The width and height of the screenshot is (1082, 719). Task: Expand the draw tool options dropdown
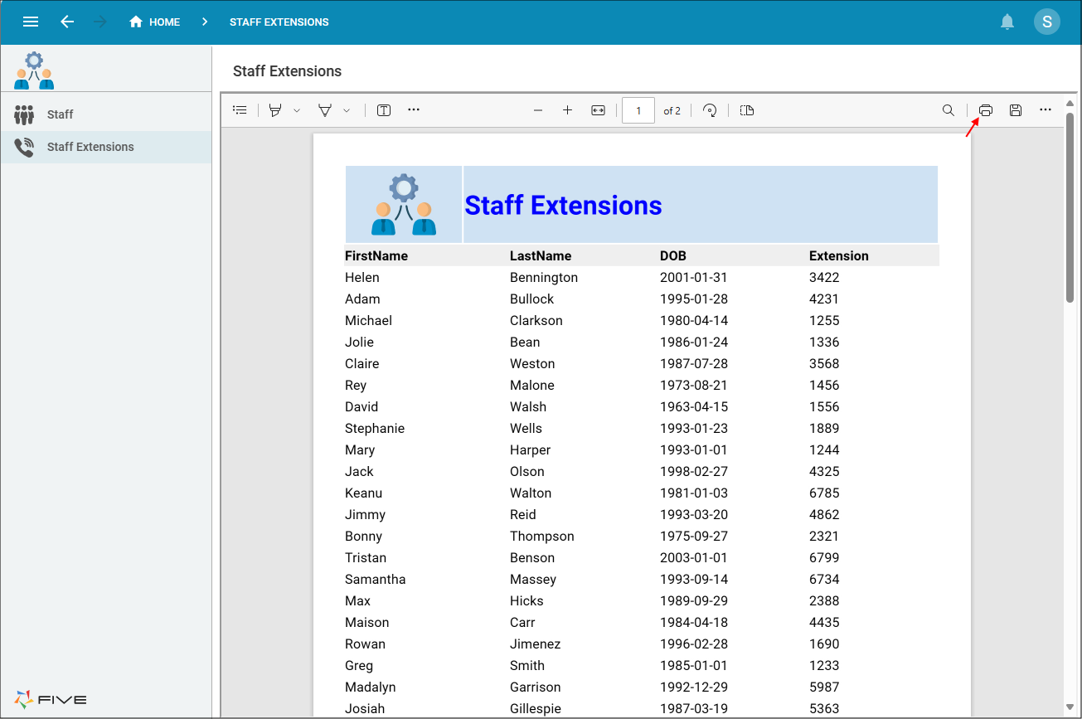pos(347,110)
